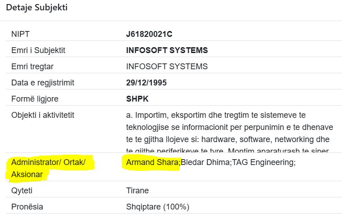Click the Formë ligjore label
Image resolution: width=342 pixels, height=214 pixels.
click(35, 99)
